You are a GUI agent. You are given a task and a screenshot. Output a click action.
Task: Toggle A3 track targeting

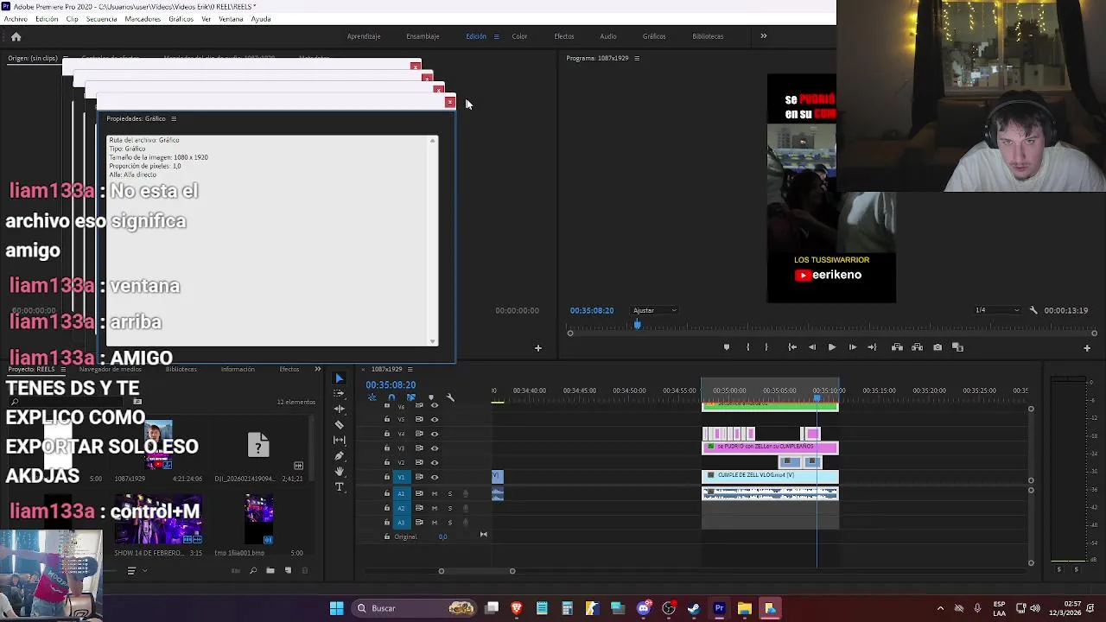pyautogui.click(x=401, y=523)
